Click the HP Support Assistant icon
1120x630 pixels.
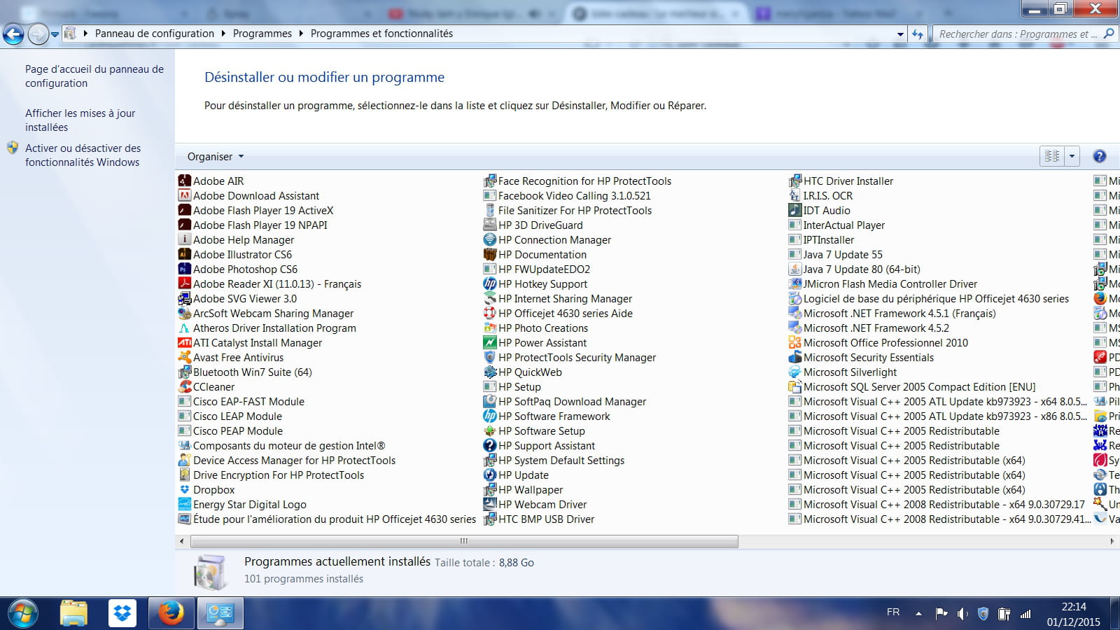[489, 445]
